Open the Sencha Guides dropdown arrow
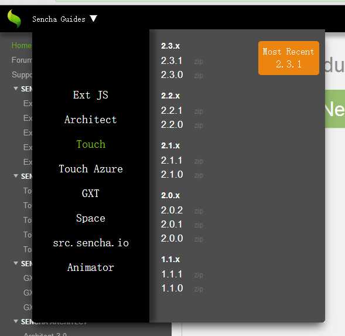Image resolution: width=345 pixels, height=336 pixels. click(x=93, y=19)
